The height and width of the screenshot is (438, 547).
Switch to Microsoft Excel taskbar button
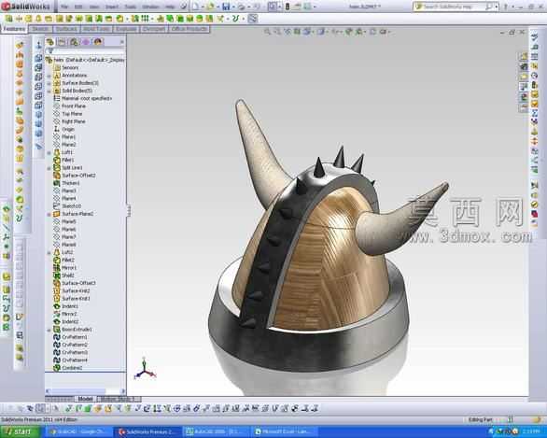285,432
